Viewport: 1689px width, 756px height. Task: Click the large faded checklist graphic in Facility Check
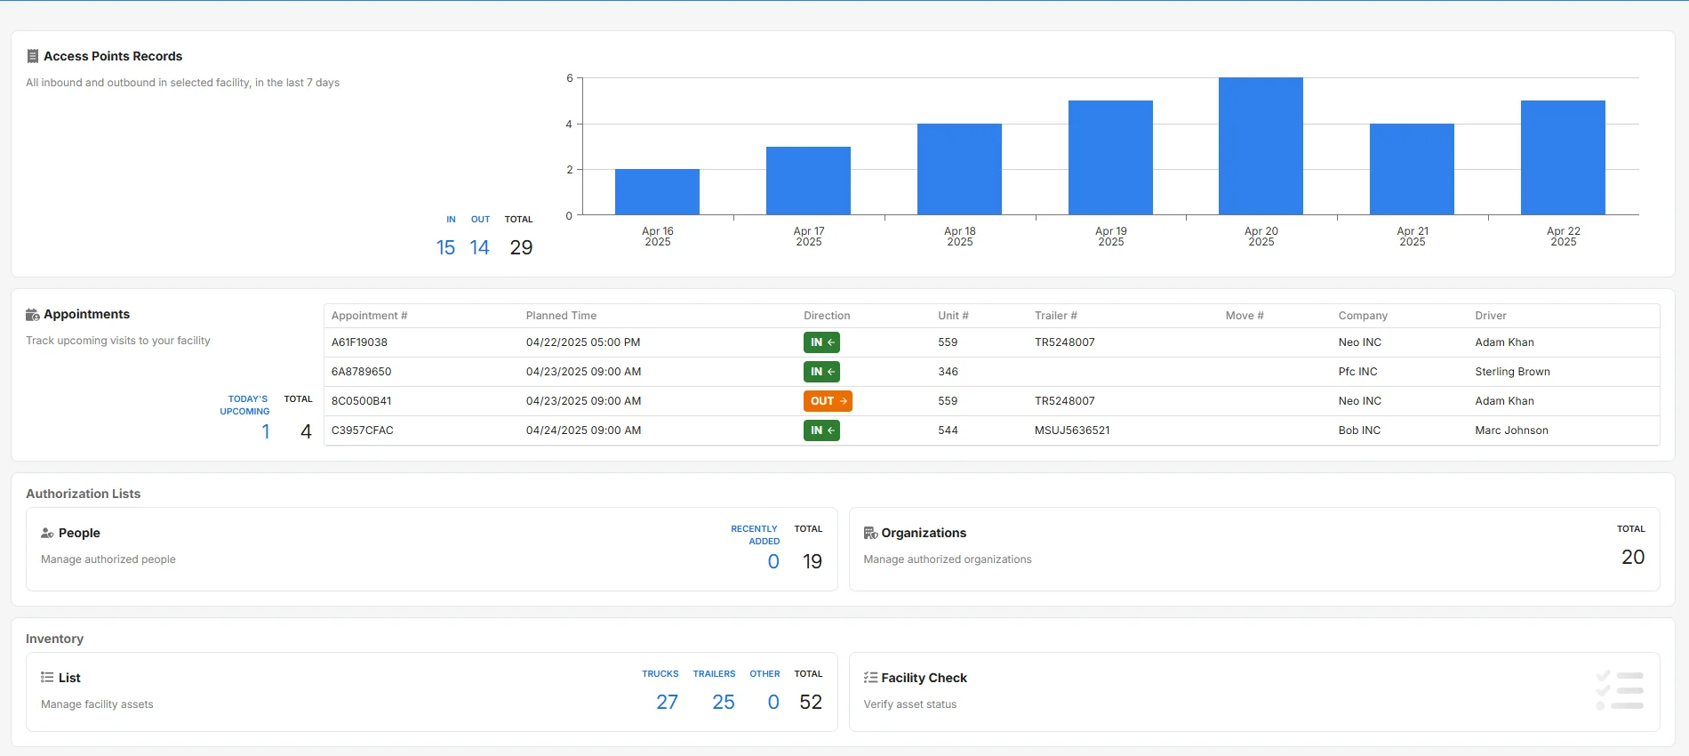click(1620, 690)
